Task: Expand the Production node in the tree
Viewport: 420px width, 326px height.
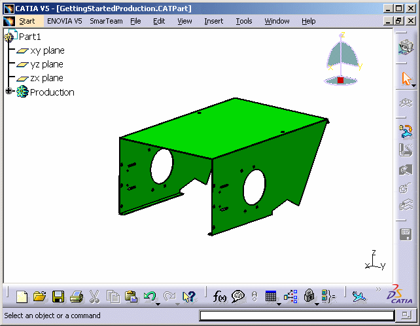Action: tap(9, 92)
